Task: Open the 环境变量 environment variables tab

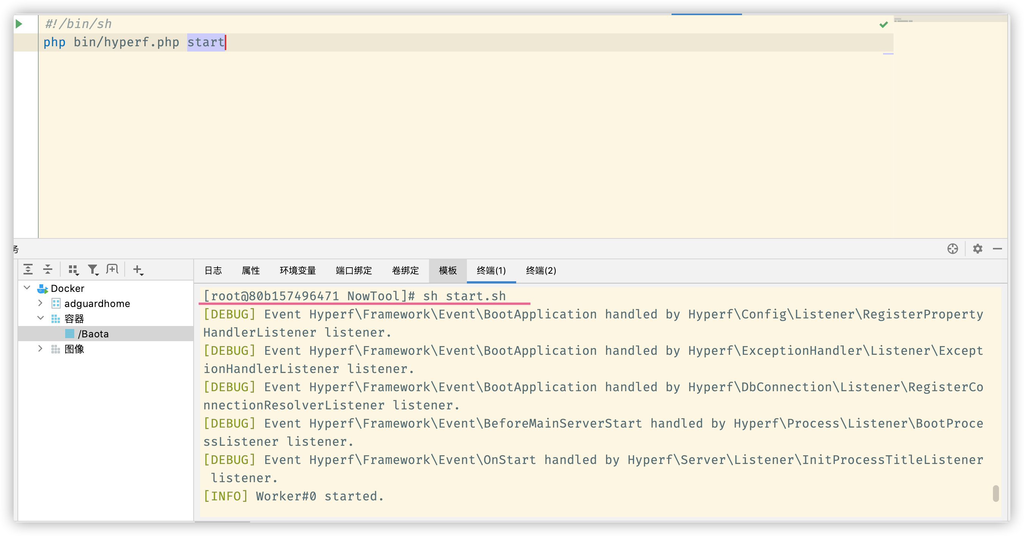Action: tap(297, 271)
